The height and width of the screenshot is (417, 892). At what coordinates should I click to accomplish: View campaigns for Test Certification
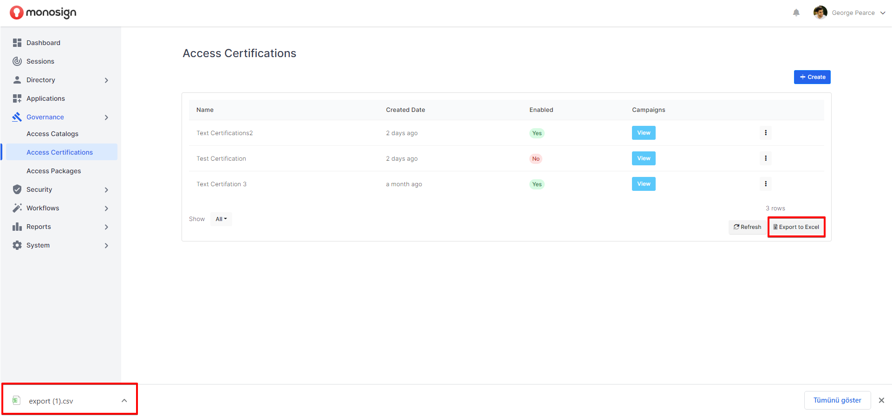(643, 158)
